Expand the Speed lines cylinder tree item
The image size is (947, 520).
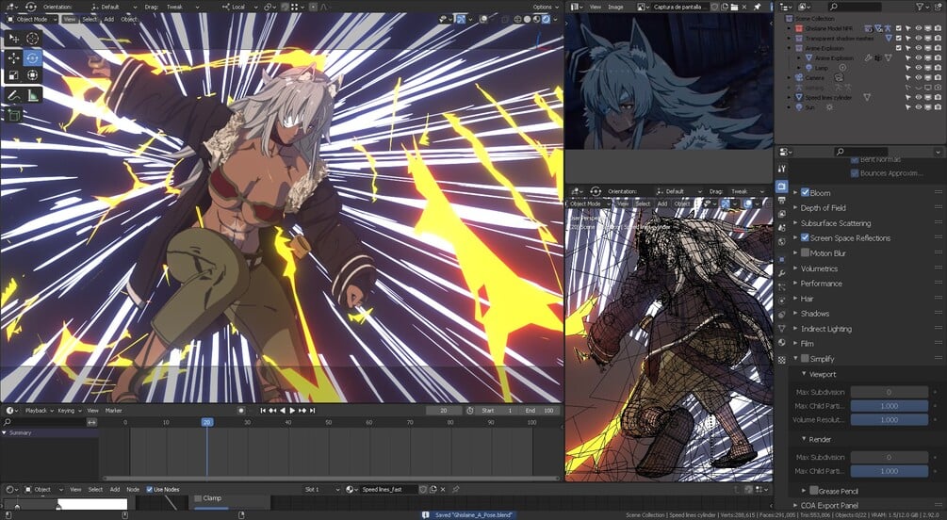coord(789,97)
